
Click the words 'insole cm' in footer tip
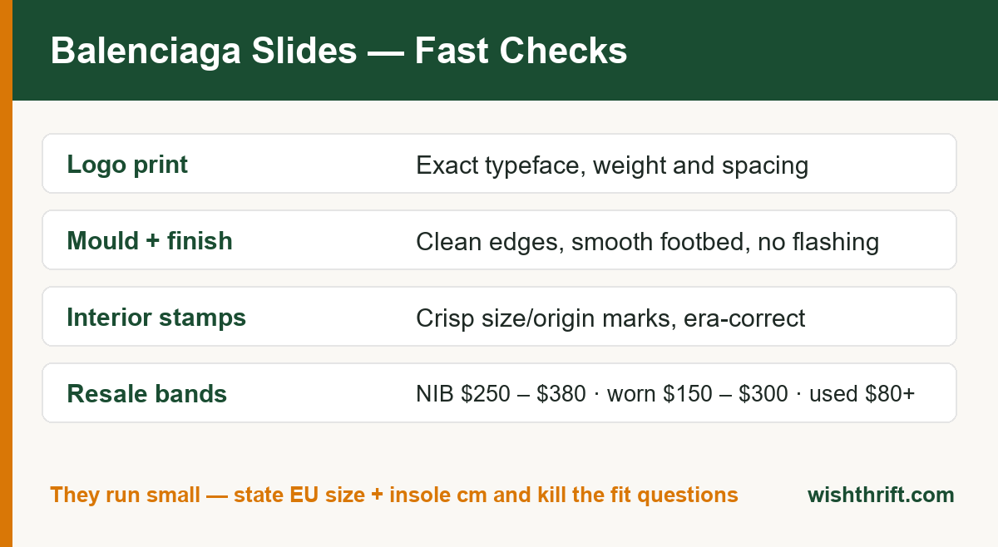(437, 495)
